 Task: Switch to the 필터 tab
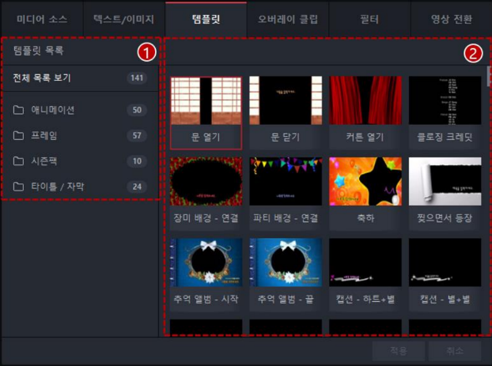point(369,17)
